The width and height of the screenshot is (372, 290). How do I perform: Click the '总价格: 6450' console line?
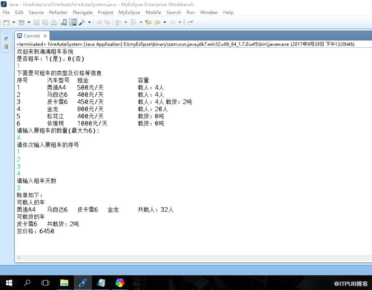coord(36,231)
